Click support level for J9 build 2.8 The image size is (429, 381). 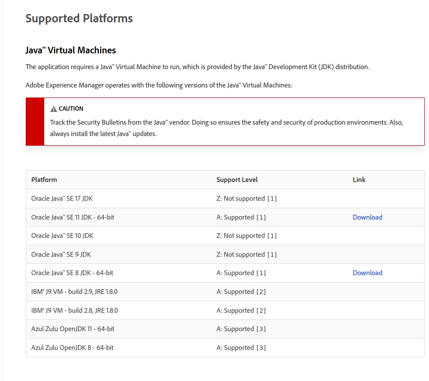(x=241, y=311)
